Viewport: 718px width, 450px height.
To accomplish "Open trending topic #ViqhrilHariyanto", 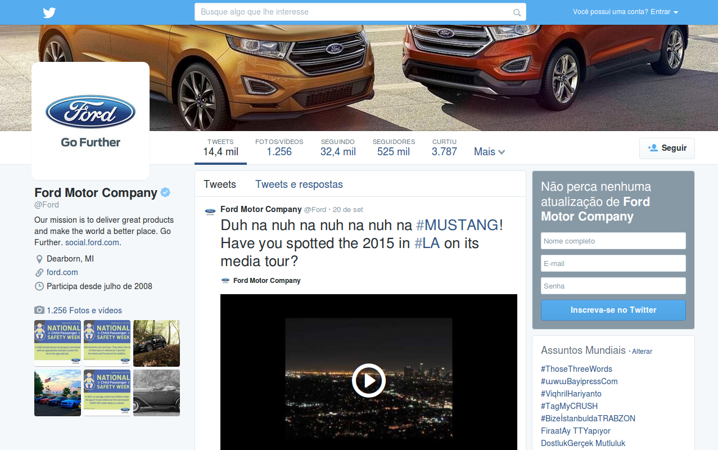I will pos(571,394).
